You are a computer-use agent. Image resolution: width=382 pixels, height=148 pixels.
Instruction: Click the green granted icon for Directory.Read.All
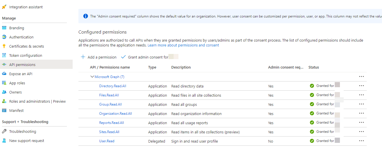312,86
